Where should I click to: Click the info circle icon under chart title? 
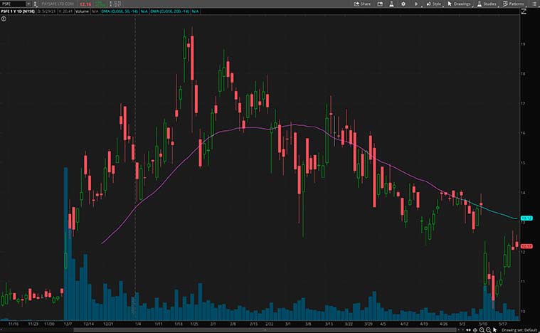pyautogui.click(x=4, y=18)
